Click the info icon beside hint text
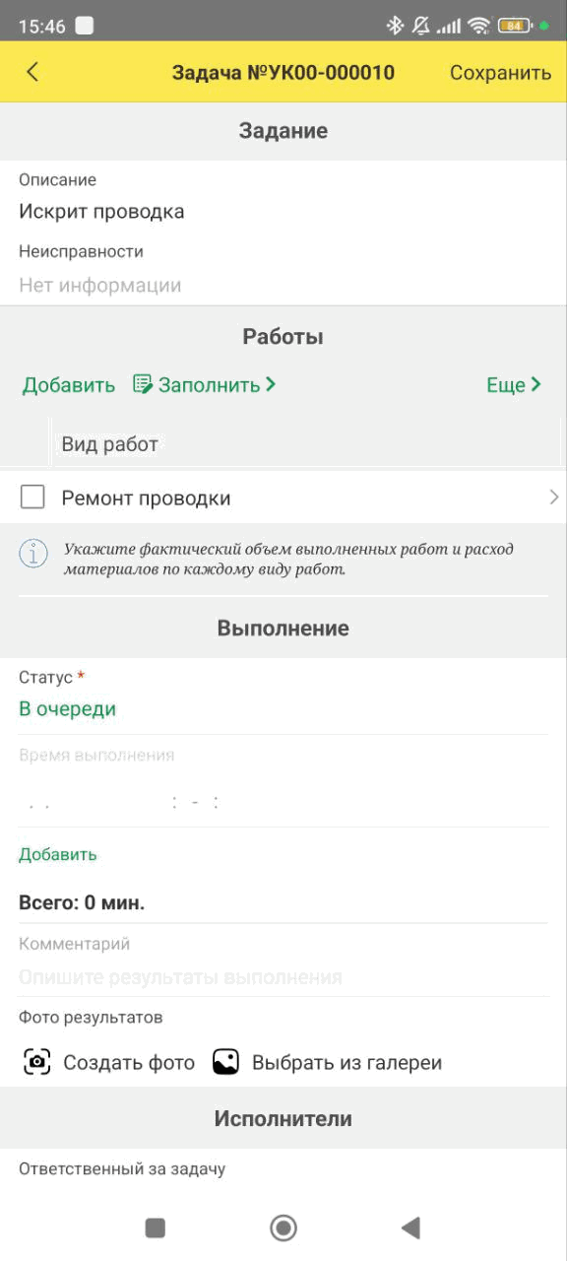 click(33, 554)
